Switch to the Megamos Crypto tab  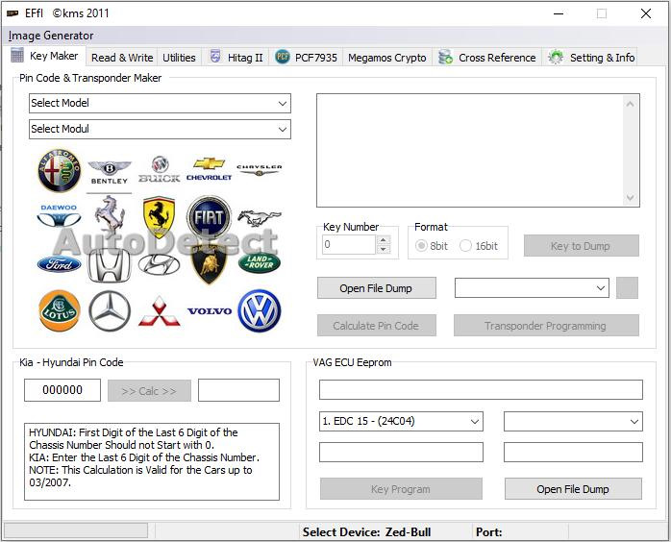[386, 58]
